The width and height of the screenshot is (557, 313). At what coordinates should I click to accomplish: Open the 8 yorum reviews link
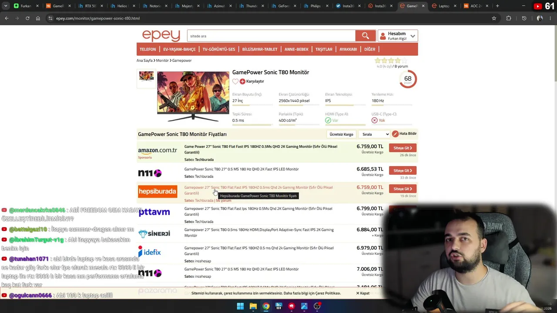(x=401, y=67)
